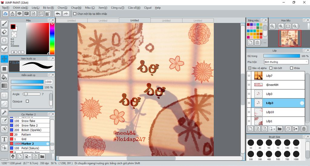Select the dotted pen tool

point(4,49)
